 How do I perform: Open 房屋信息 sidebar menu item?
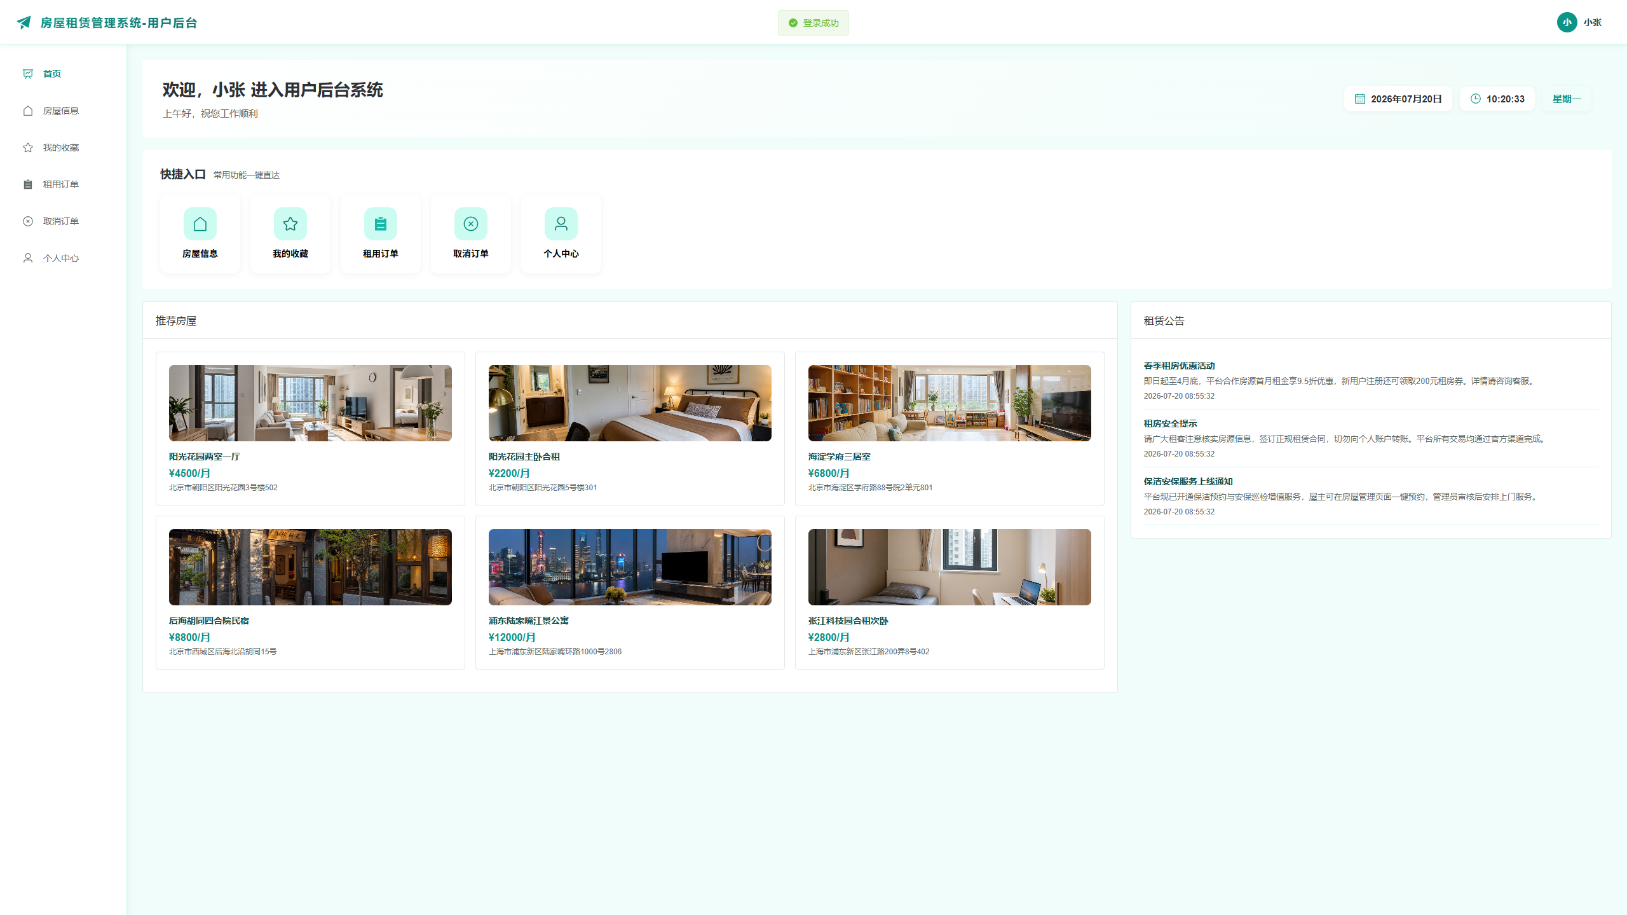coord(61,111)
